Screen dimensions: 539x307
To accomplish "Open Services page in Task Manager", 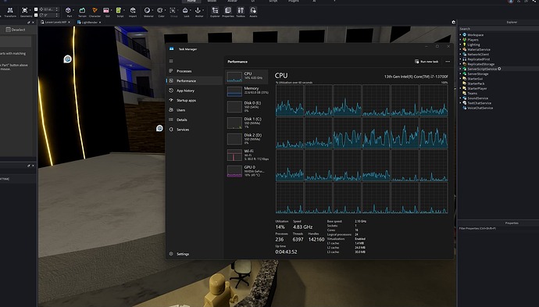I will [195, 130].
